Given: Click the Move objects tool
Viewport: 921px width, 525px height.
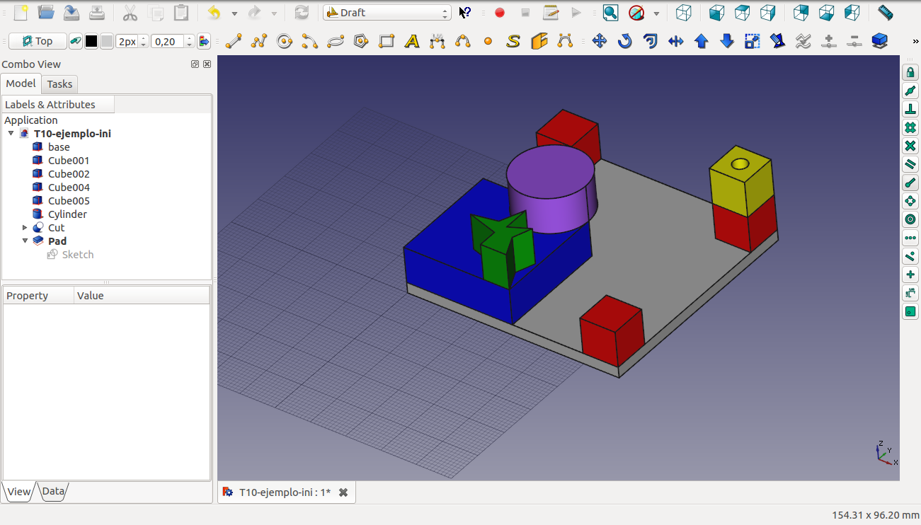Looking at the screenshot, I should point(600,42).
